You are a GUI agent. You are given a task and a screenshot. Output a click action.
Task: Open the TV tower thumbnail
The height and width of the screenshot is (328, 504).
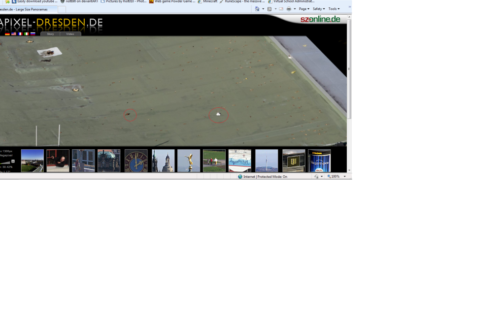[x=267, y=161]
